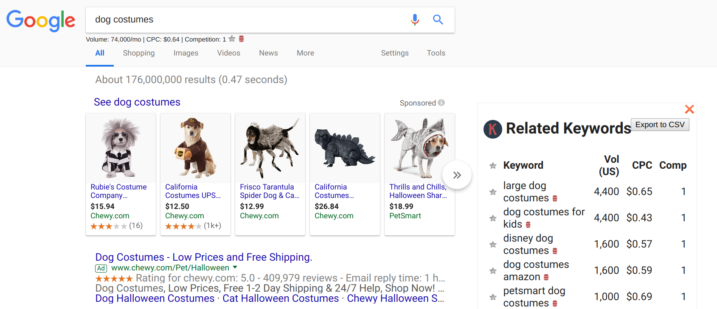Click Export to CSV button
The image size is (717, 309).
pos(660,125)
